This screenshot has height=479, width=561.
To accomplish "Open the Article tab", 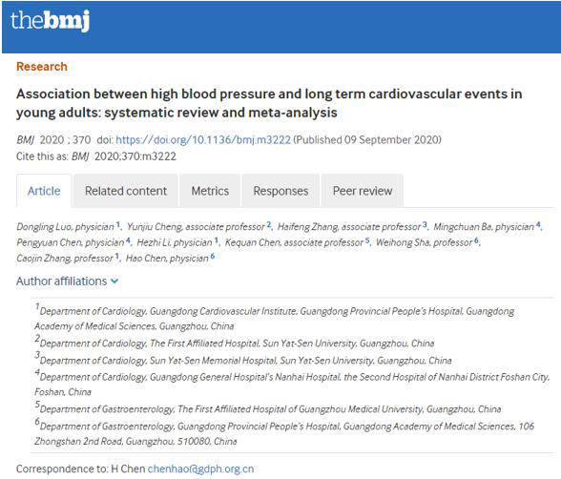I will click(x=44, y=191).
